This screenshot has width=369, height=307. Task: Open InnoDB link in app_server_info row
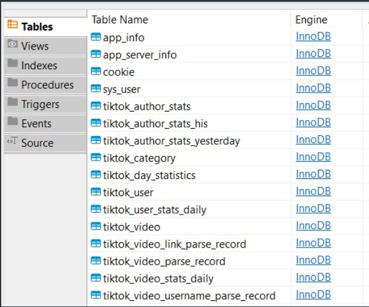point(313,54)
